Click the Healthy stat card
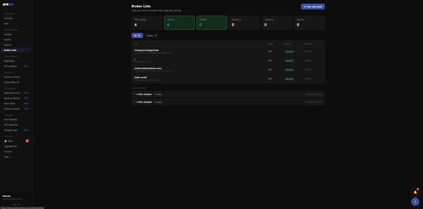This screenshot has height=209, width=423. pyautogui.click(x=179, y=23)
